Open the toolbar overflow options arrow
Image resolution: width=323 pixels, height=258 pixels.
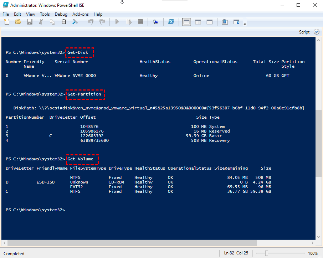(x=245, y=24)
